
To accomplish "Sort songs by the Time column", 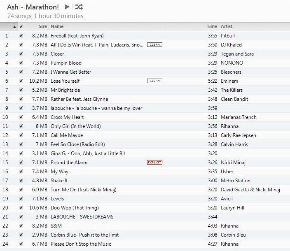I will point(211,27).
